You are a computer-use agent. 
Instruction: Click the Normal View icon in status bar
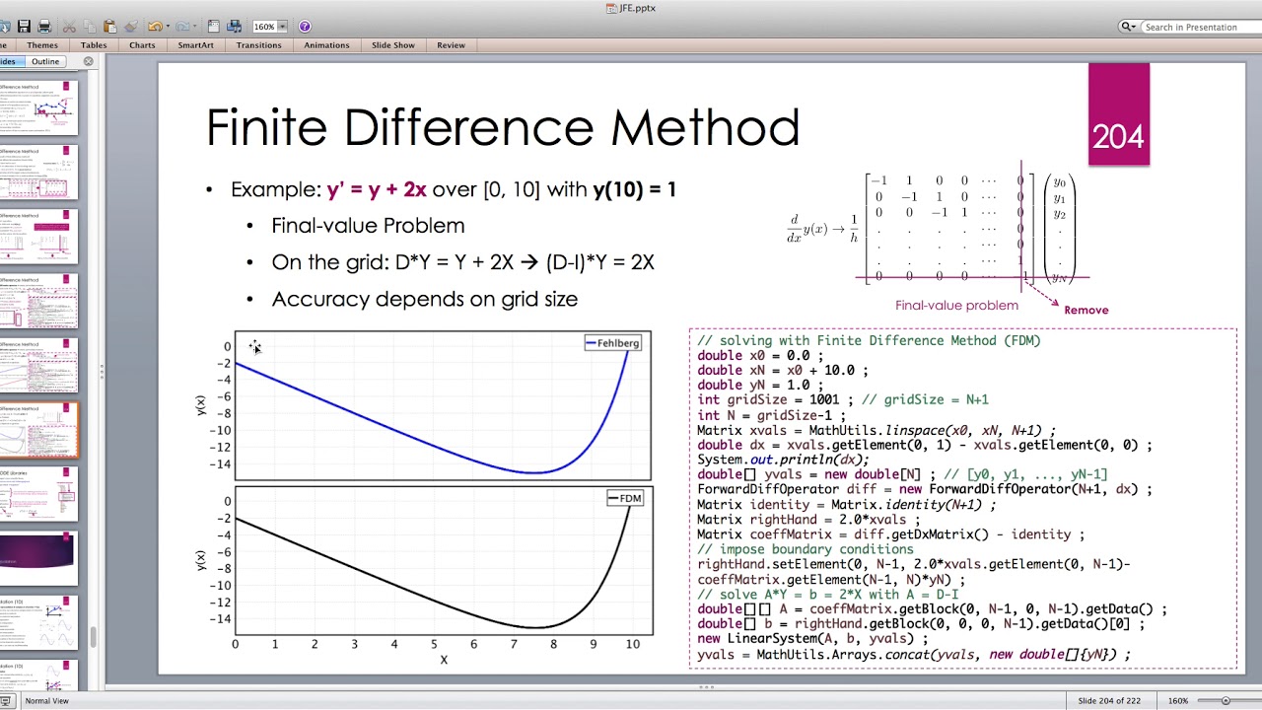pyautogui.click(x=7, y=700)
